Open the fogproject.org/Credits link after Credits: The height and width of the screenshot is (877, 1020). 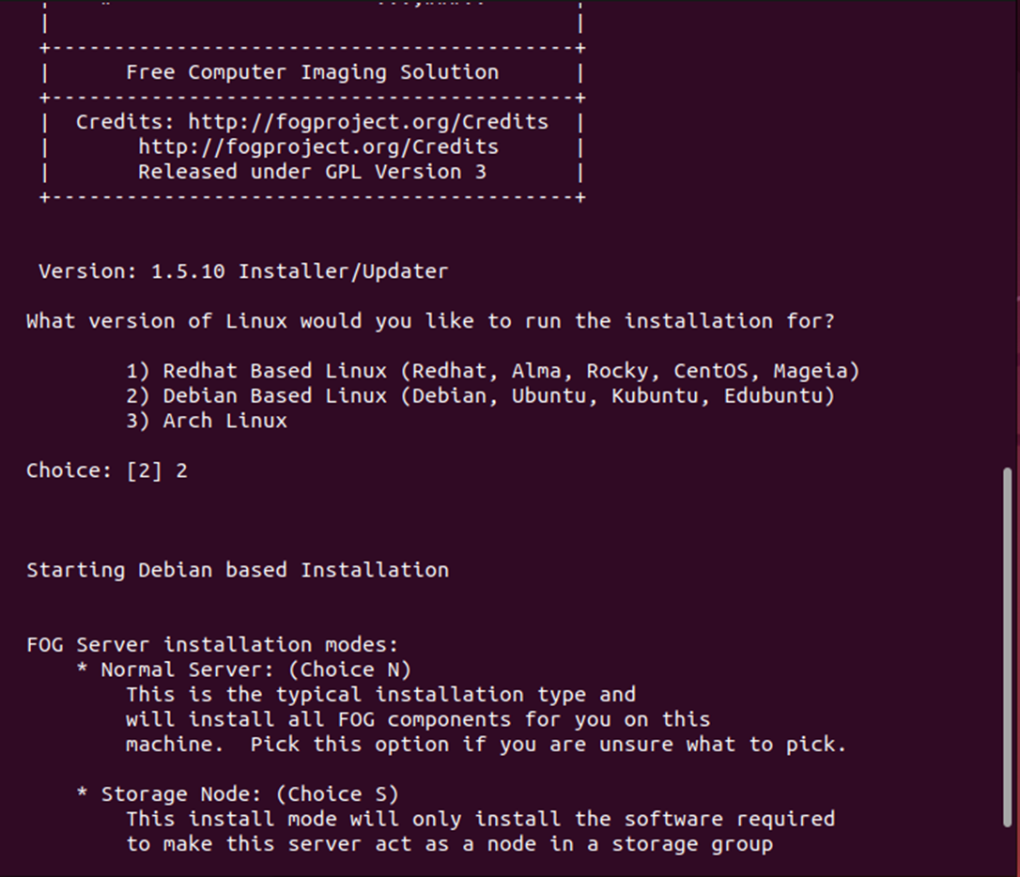tap(368, 122)
